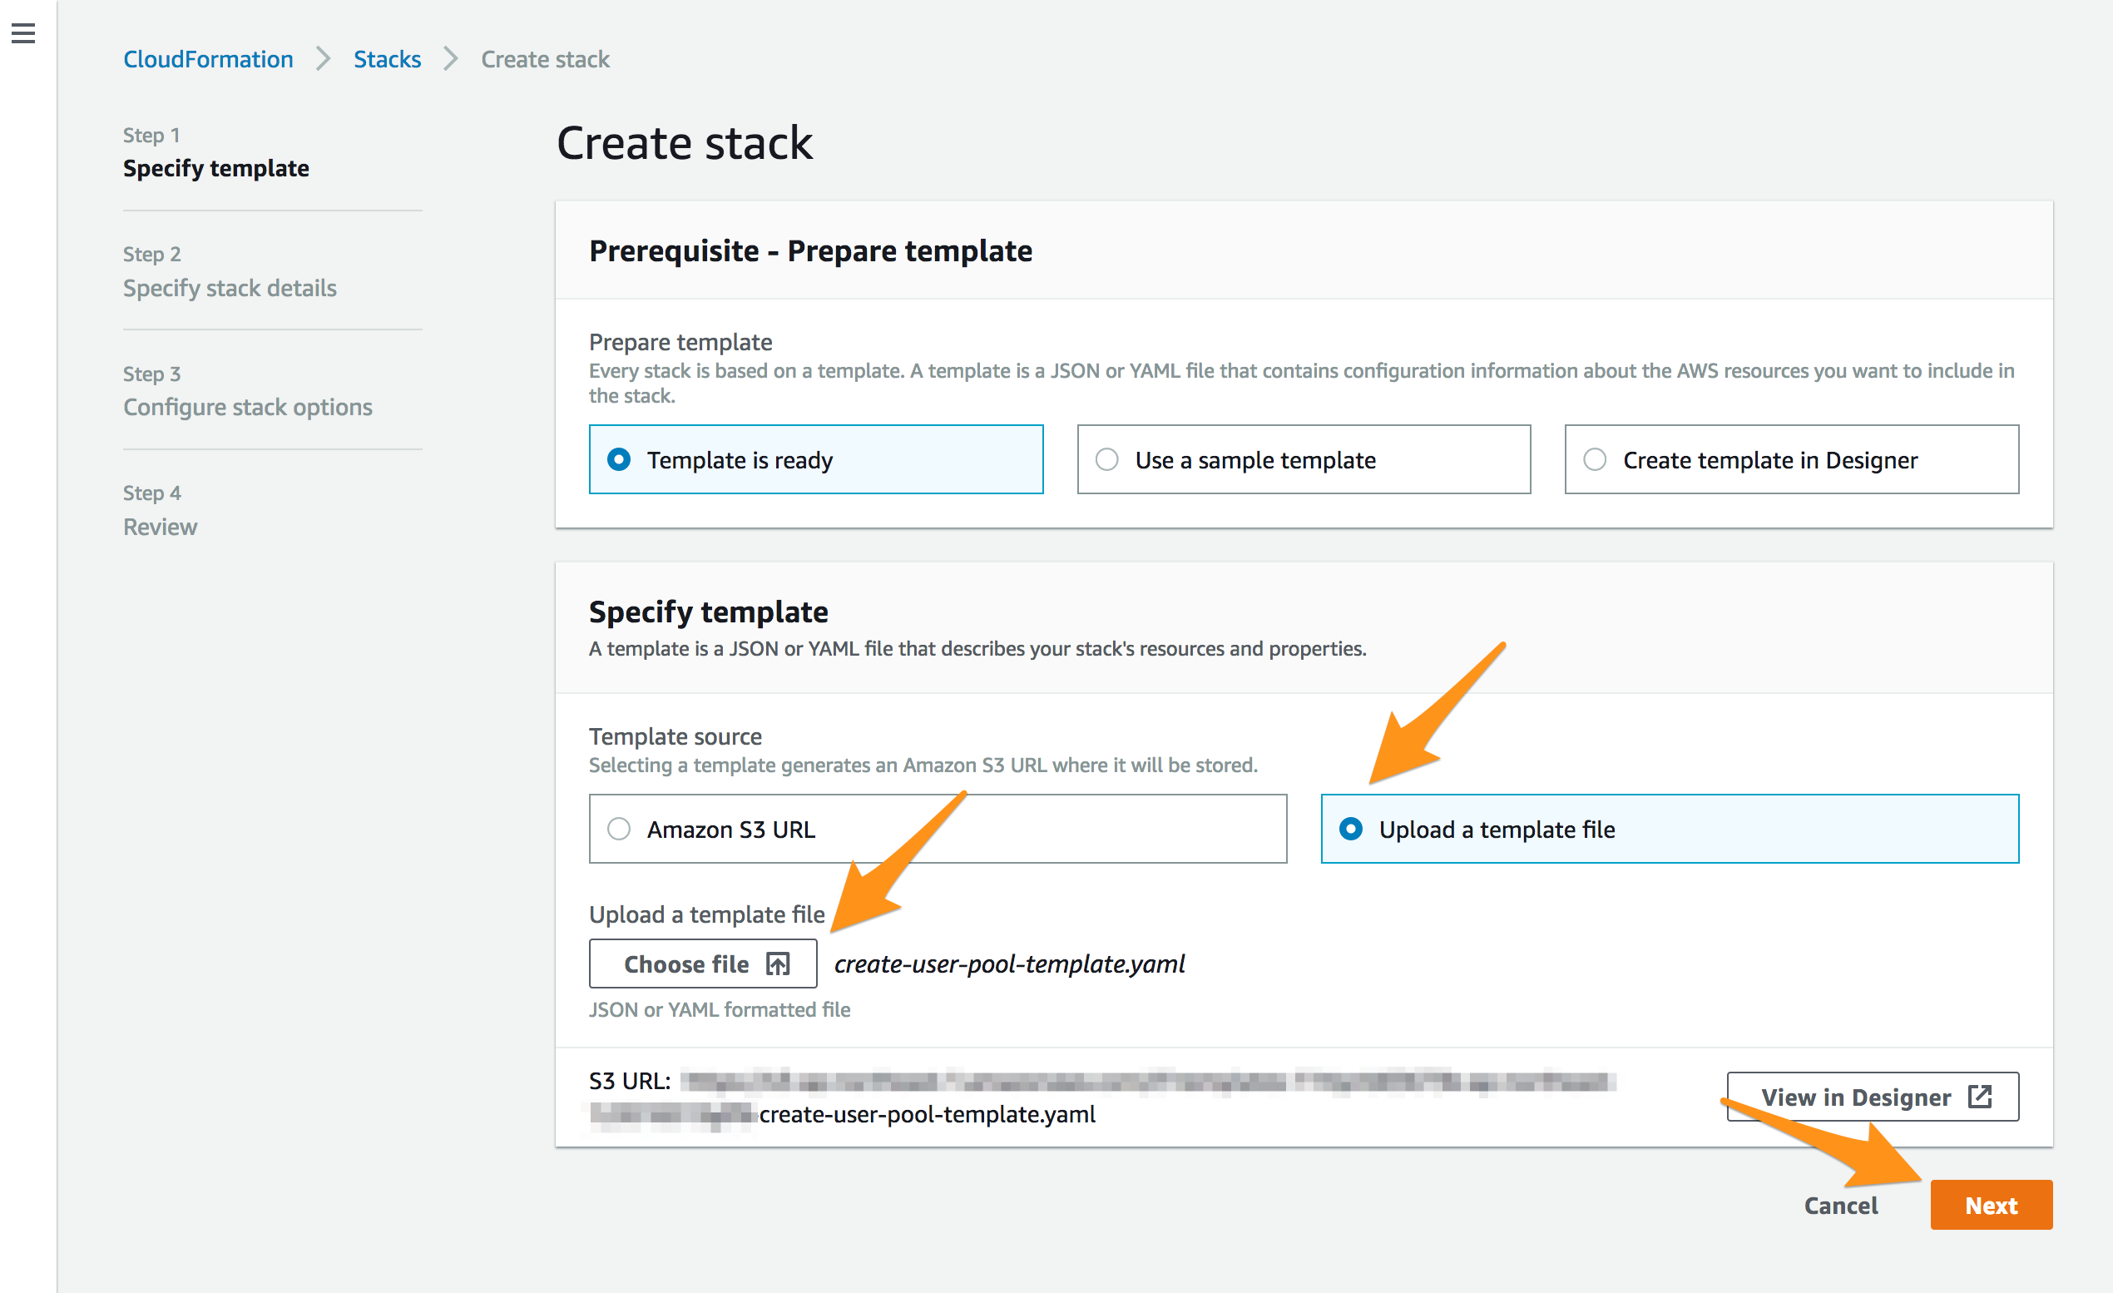Image resolution: width=2113 pixels, height=1293 pixels.
Task: Select Upload a template file option
Action: click(x=1351, y=828)
